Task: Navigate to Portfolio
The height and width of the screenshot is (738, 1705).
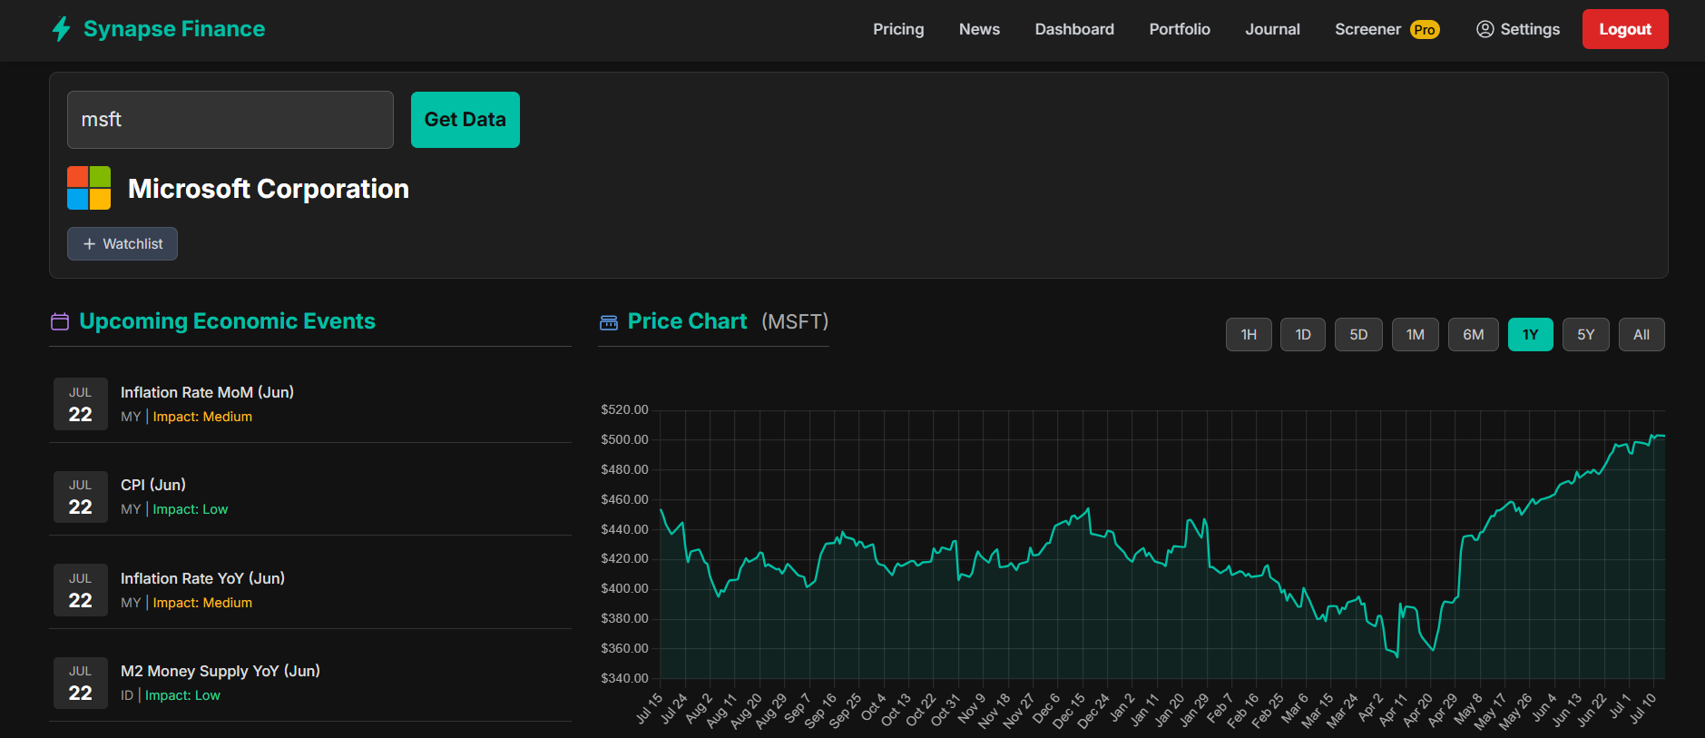Action: click(x=1180, y=29)
